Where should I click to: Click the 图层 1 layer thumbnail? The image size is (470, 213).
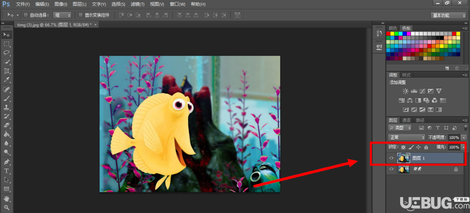click(403, 158)
